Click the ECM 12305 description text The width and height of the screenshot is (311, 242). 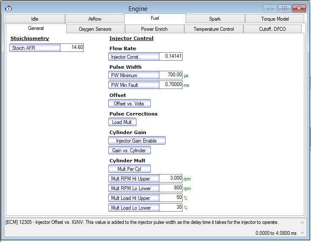click(142, 222)
